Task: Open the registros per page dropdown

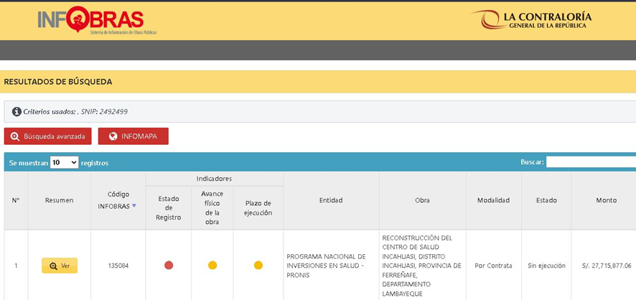Action: pos(64,163)
